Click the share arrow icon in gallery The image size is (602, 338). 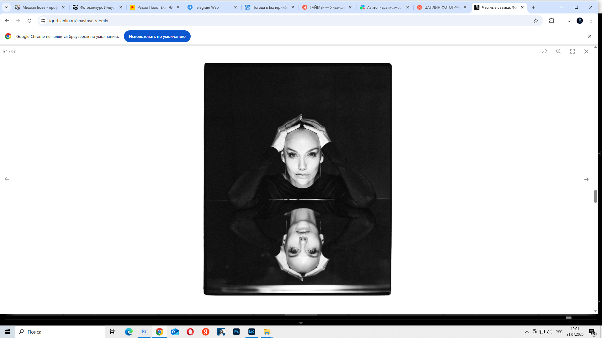point(545,51)
